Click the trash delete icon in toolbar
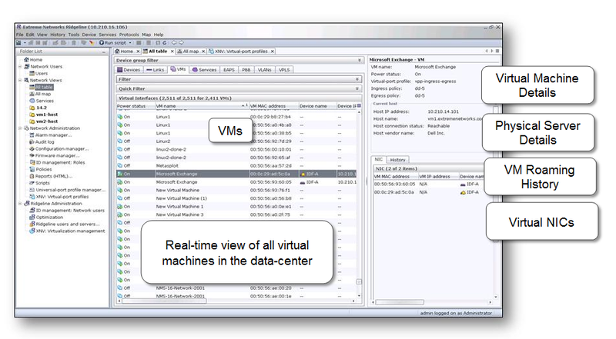616x339 pixels. click(73, 43)
